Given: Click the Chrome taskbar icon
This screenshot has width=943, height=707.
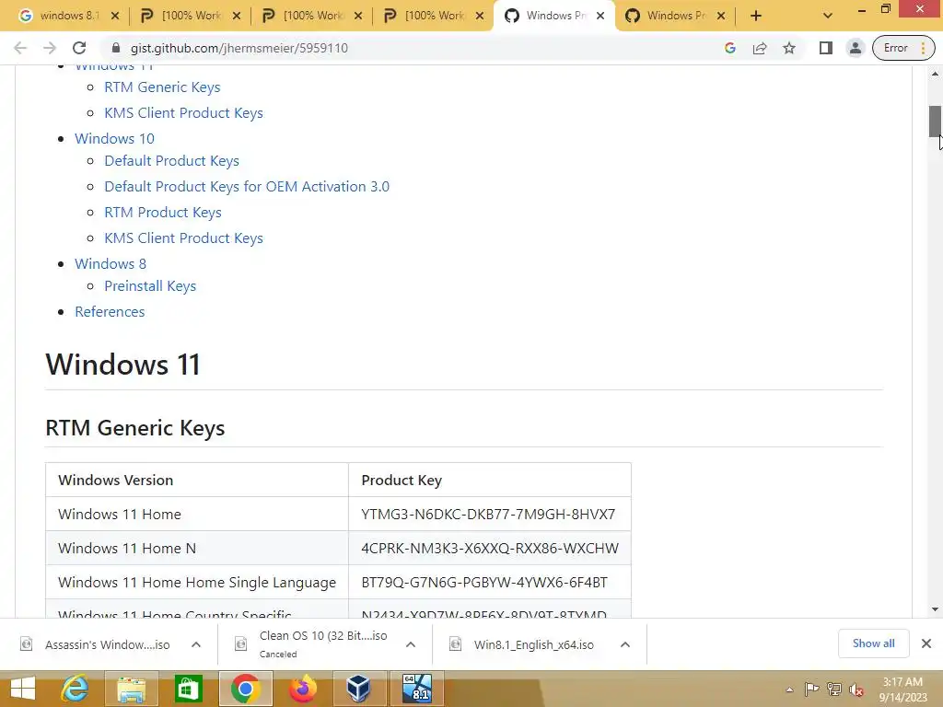Looking at the screenshot, I should [245, 689].
